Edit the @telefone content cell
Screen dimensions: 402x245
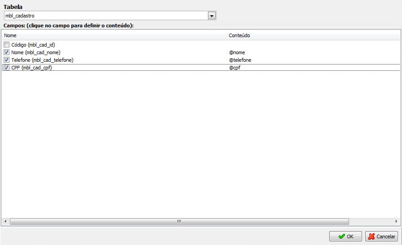click(x=240, y=60)
